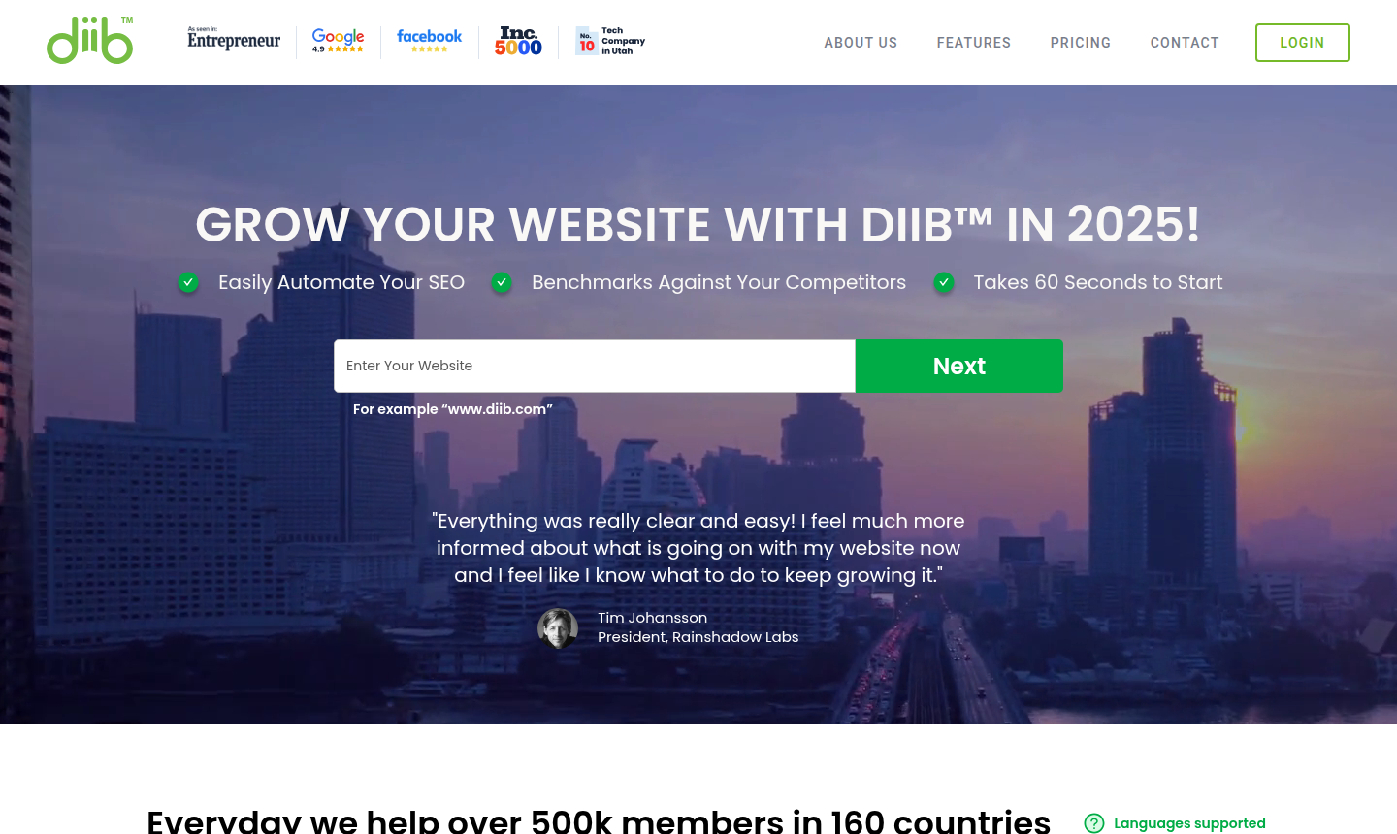This screenshot has width=1397, height=834.
Task: Click the Login button
Action: point(1302,43)
